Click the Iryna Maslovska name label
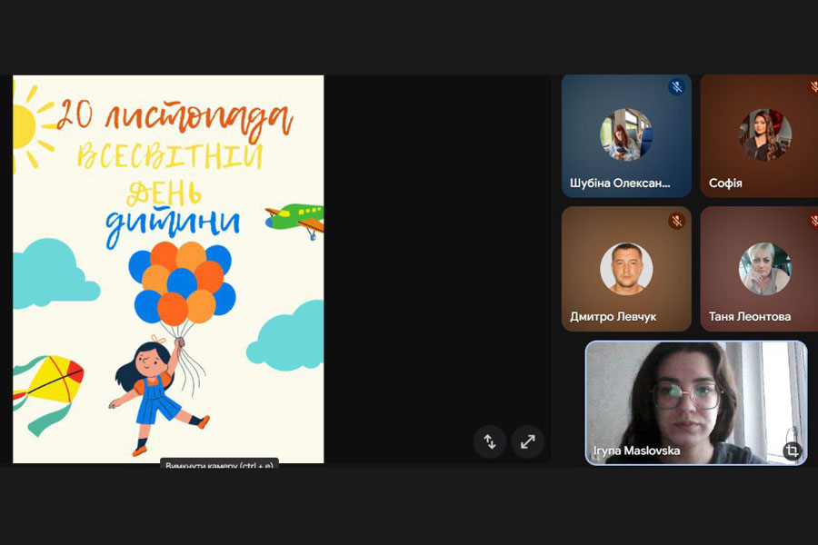 [636, 451]
